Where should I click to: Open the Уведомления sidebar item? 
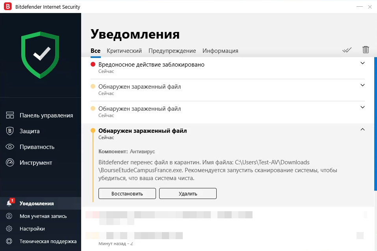point(41,203)
